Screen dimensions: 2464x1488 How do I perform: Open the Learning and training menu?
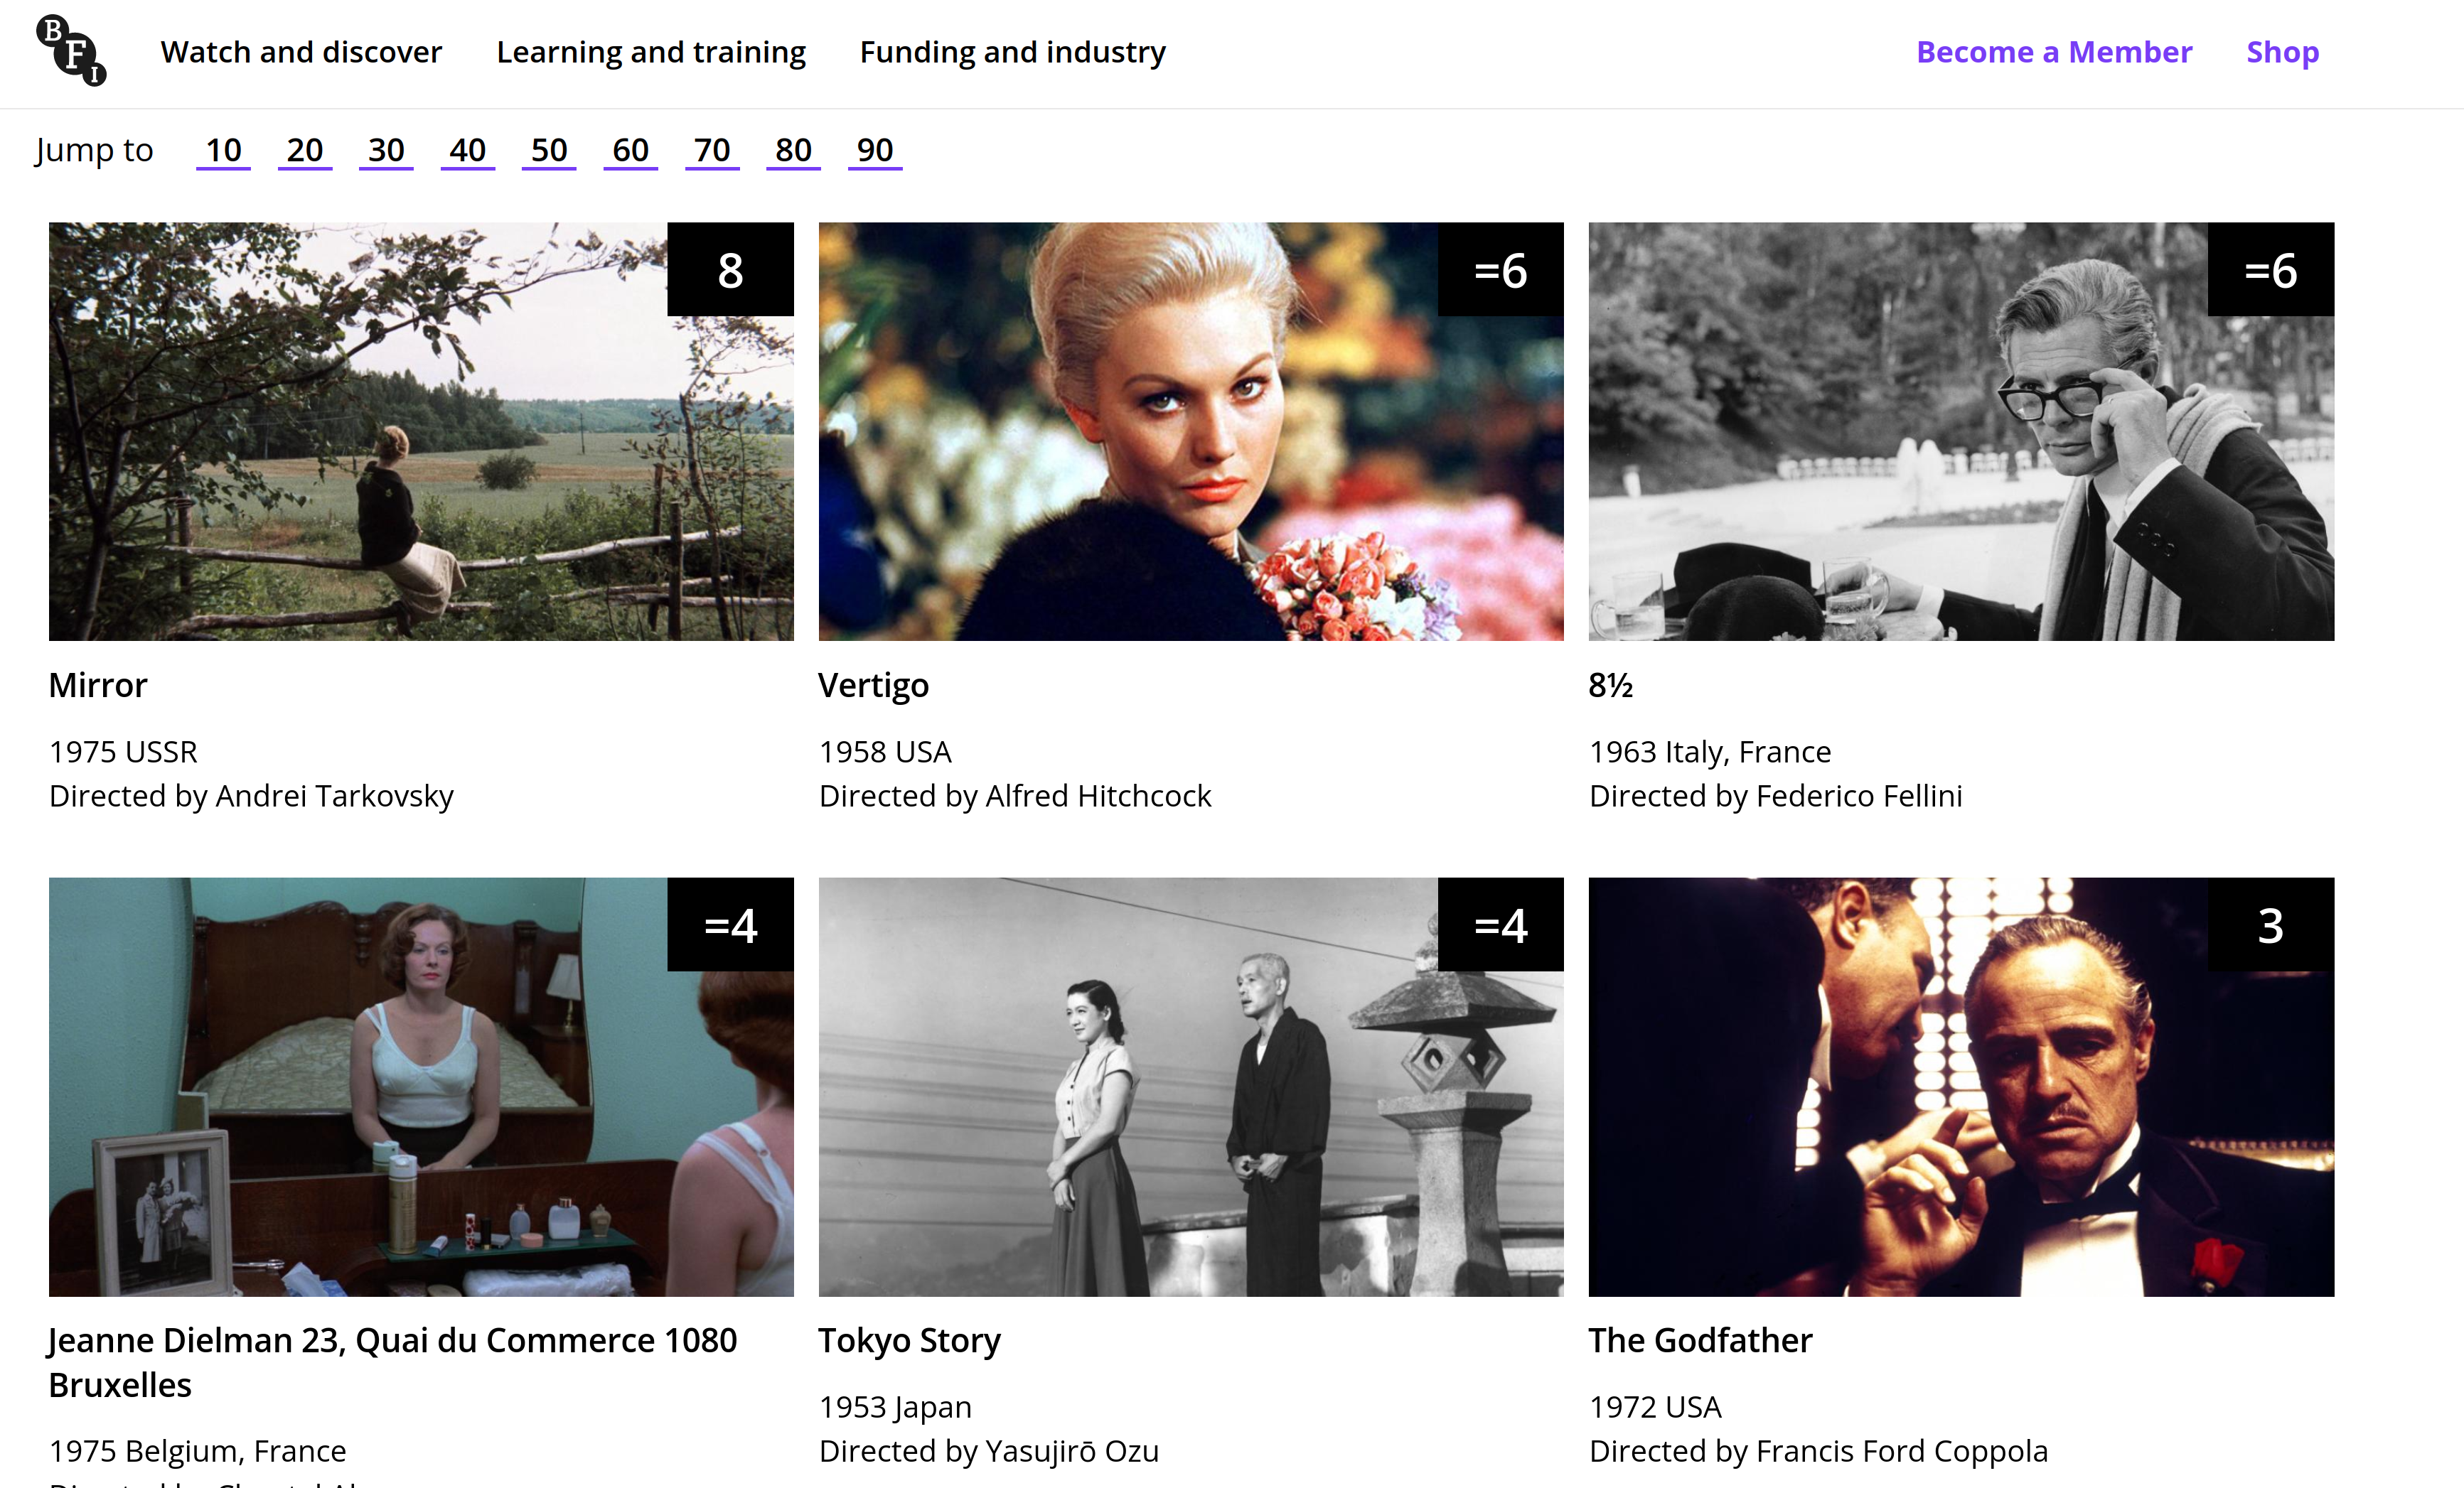coord(651,52)
